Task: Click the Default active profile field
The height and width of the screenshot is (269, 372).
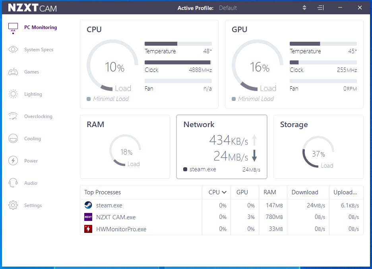Action: (228, 8)
